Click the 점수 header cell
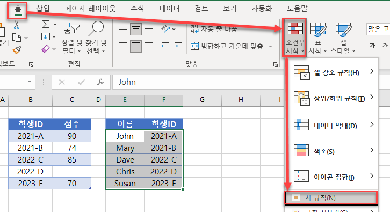The image size is (390, 212). [x=71, y=124]
